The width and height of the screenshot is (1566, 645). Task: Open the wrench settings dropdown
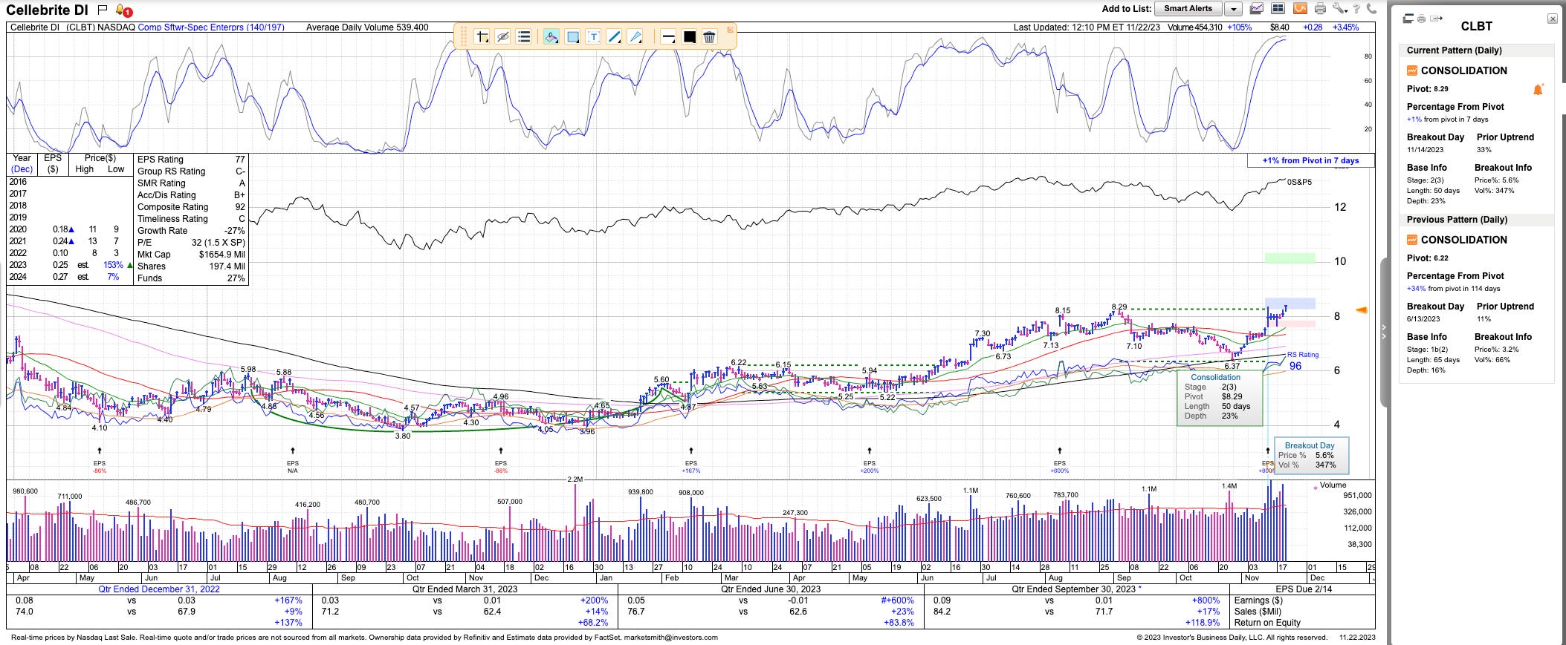[1339, 9]
